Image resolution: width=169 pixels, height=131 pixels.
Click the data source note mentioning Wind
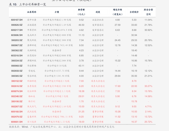(x=62, y=127)
